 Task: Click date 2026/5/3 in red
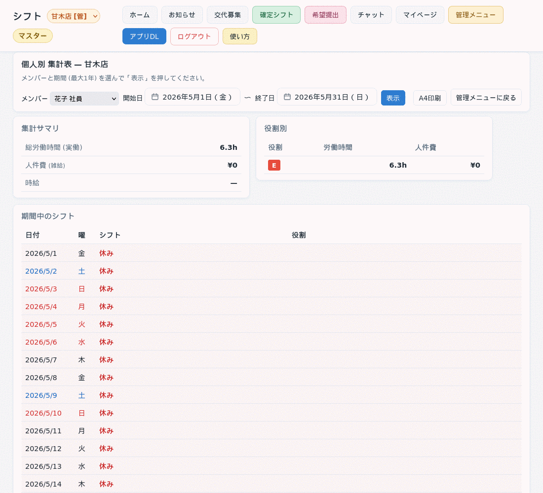(41, 289)
